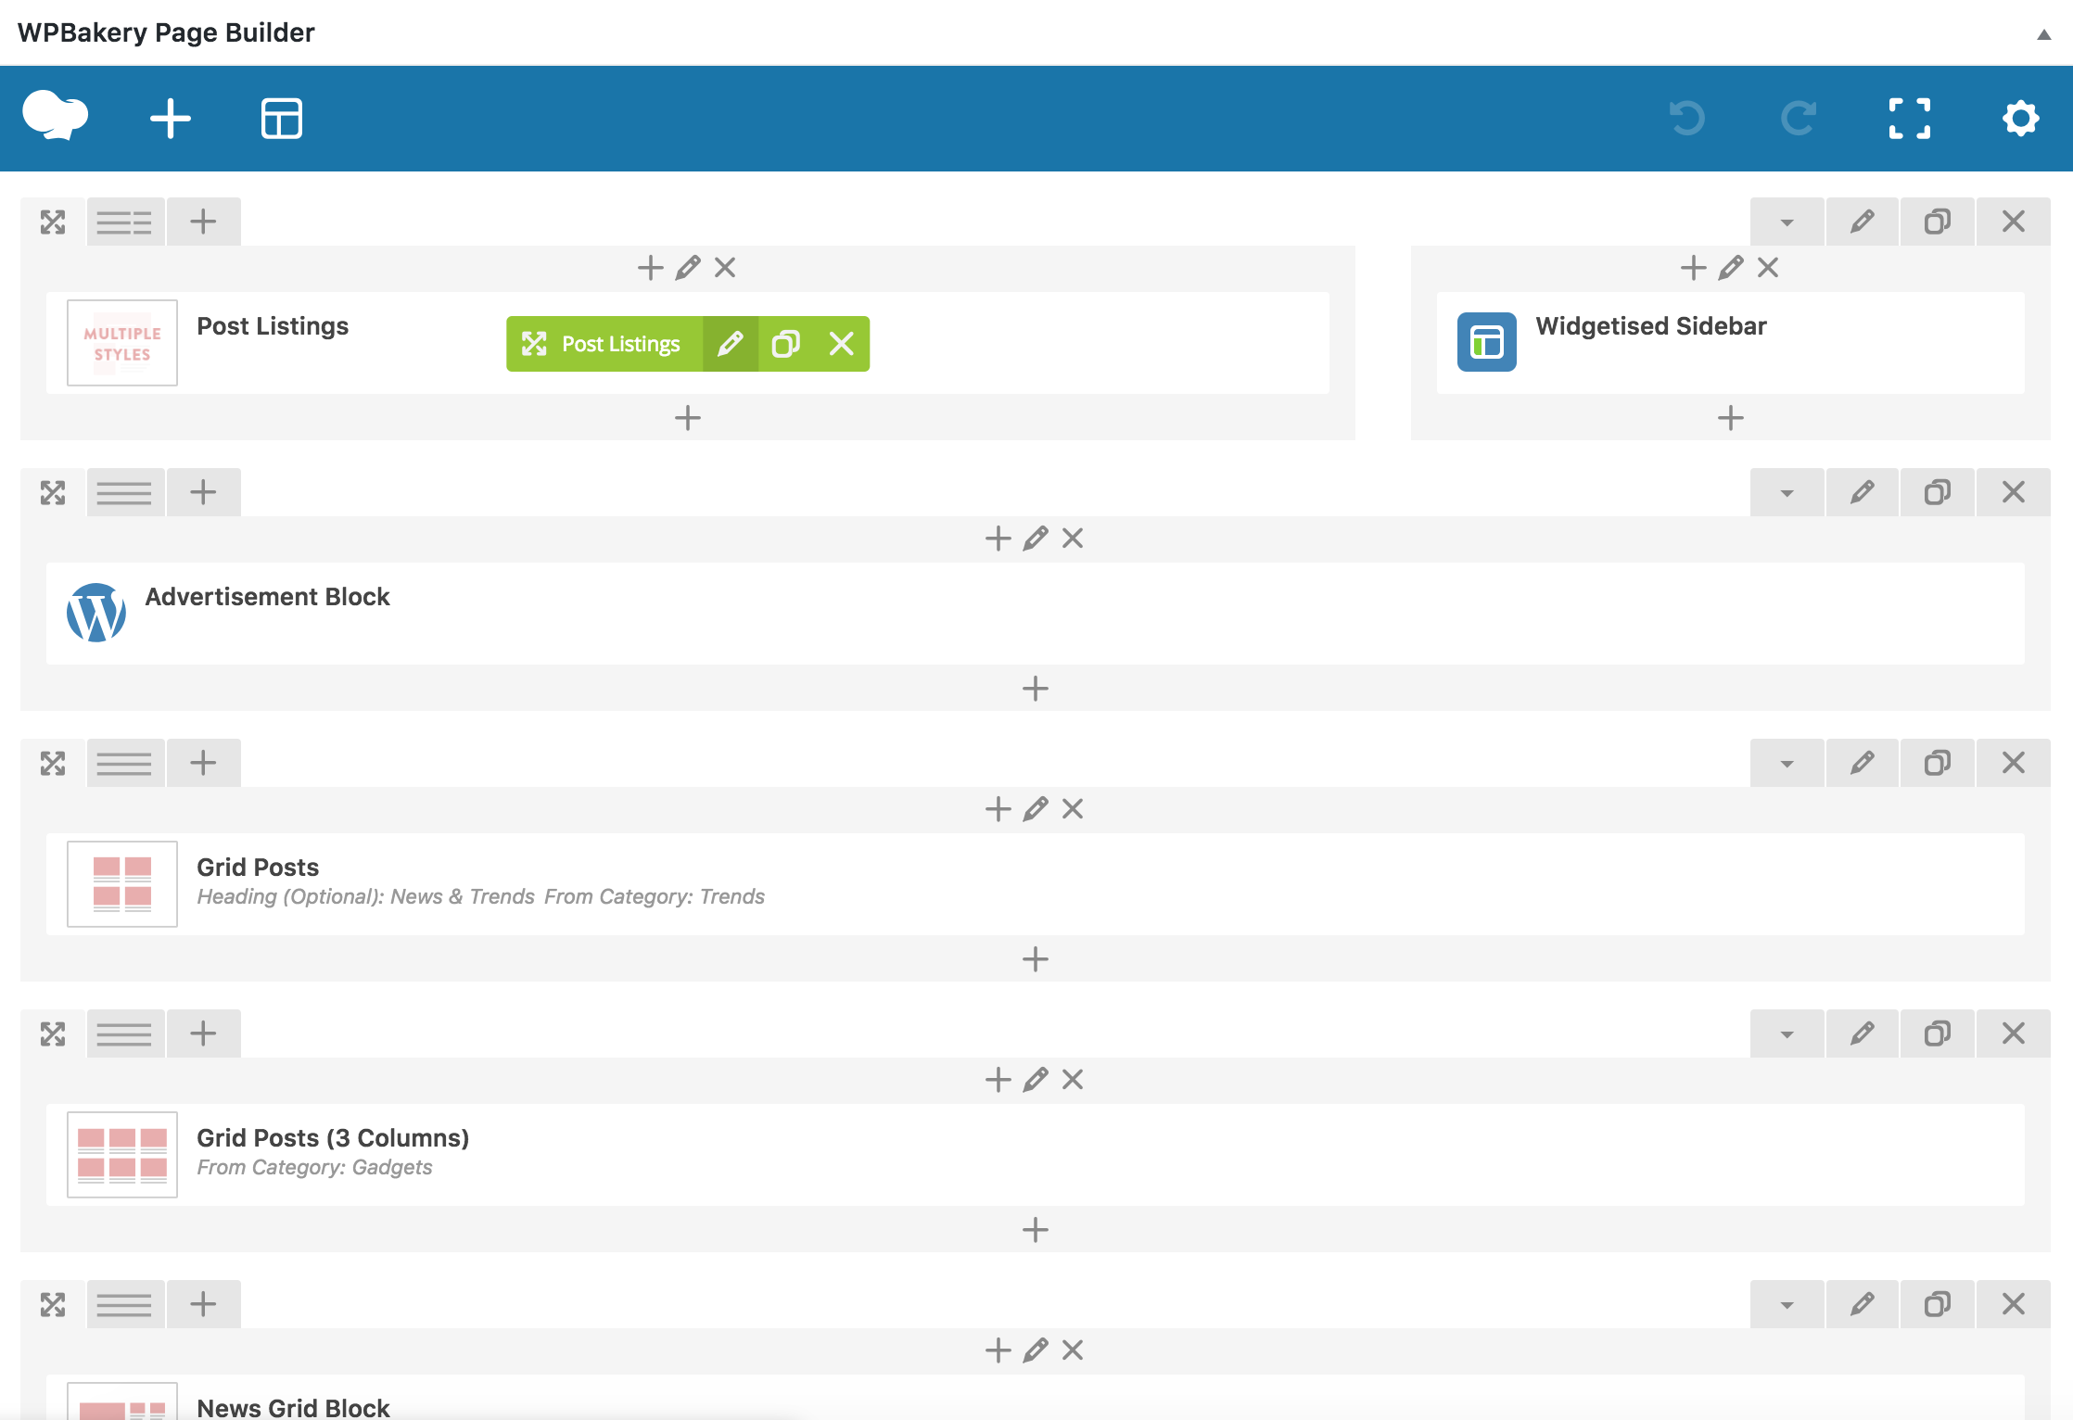
Task: Delete the Post Listings column
Action: click(725, 268)
